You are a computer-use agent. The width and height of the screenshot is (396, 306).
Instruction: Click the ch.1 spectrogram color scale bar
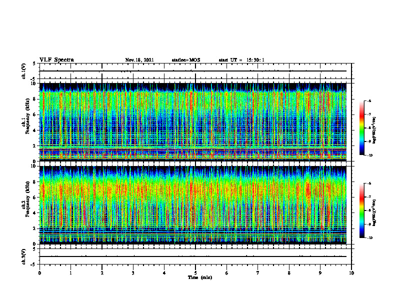[362, 128]
